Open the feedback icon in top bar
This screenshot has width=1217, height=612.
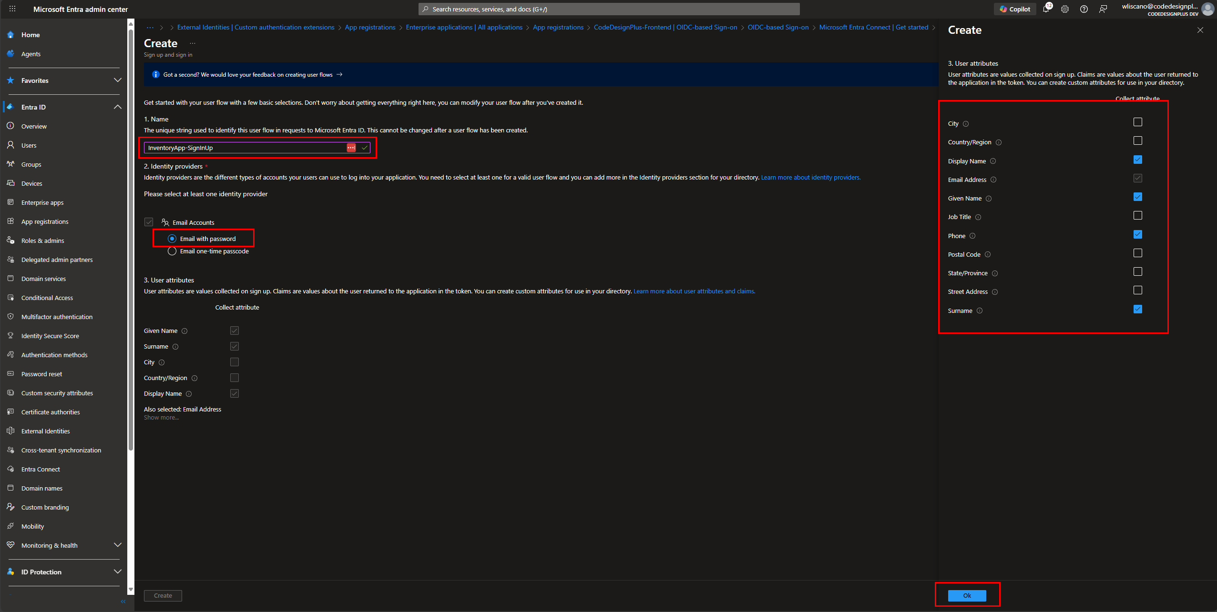coord(1103,9)
